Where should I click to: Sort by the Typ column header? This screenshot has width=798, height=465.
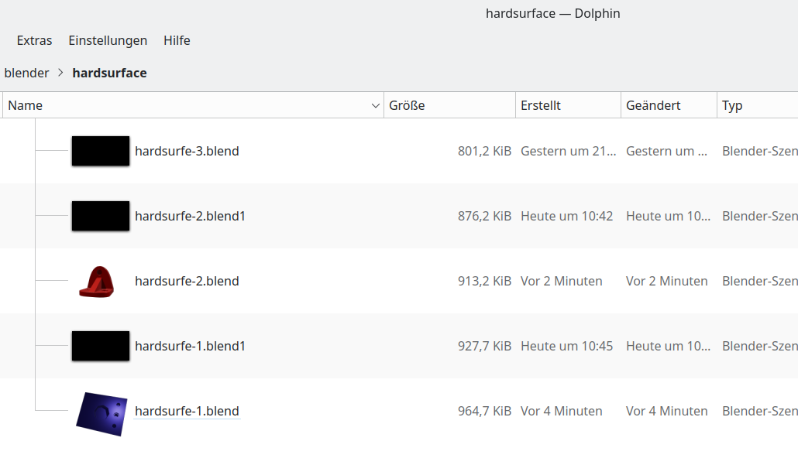coord(732,105)
